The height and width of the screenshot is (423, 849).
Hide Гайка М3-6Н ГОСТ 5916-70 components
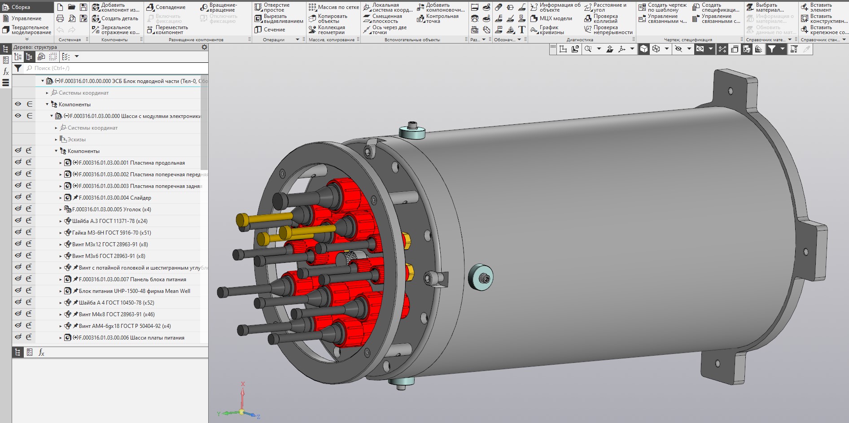(18, 232)
